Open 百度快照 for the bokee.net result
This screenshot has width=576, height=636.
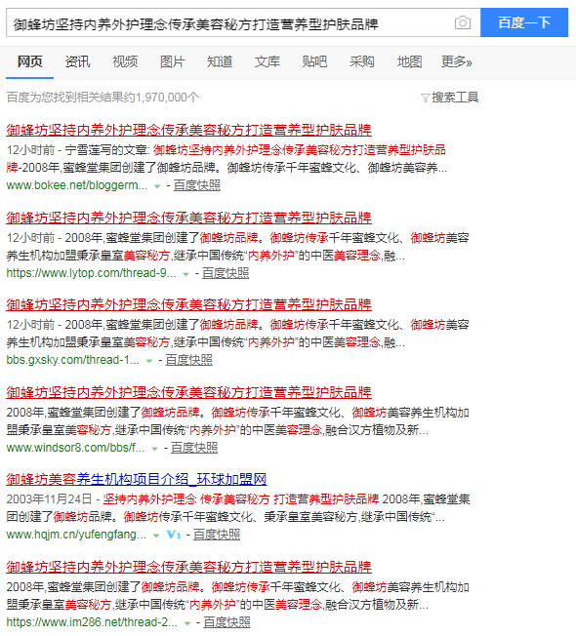[197, 185]
